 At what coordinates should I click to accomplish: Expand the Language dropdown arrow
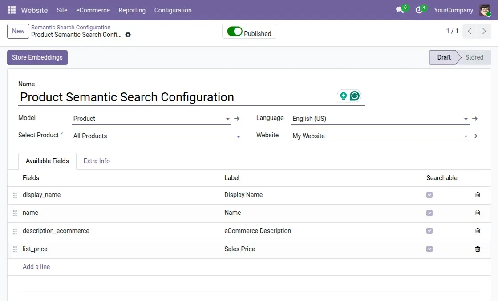click(466, 119)
